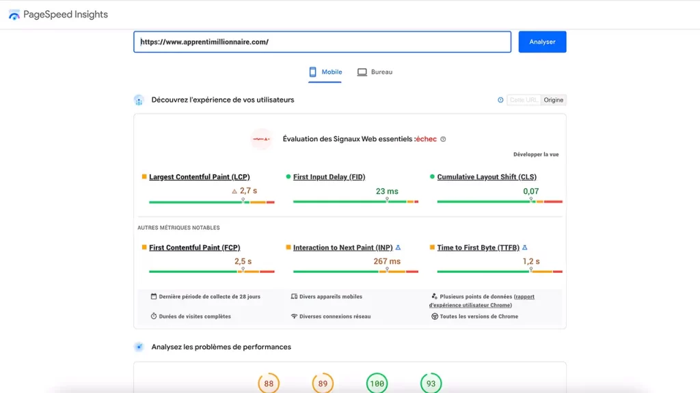Select the score gauge showing 100
The height and width of the screenshot is (393, 700).
(x=377, y=383)
